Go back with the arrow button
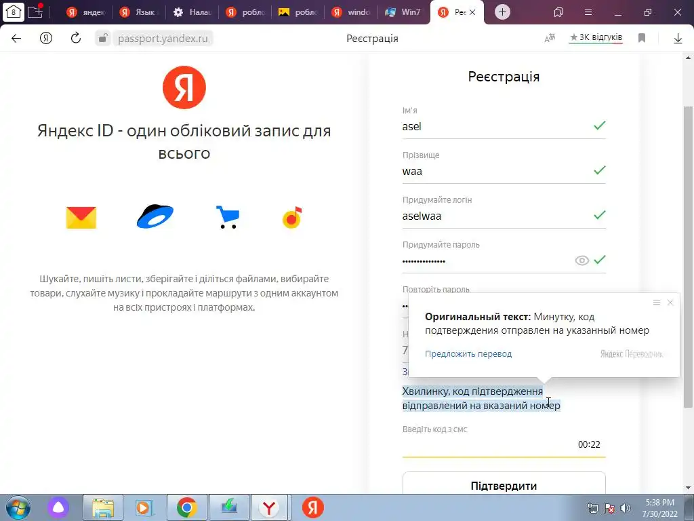The width and height of the screenshot is (694, 521). (16, 38)
